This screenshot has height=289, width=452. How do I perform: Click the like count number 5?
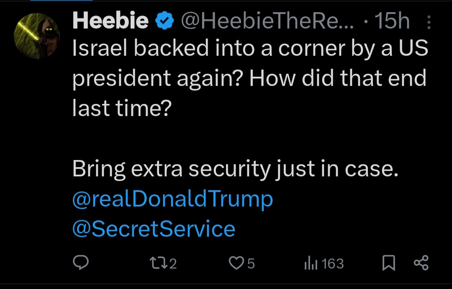251,263
